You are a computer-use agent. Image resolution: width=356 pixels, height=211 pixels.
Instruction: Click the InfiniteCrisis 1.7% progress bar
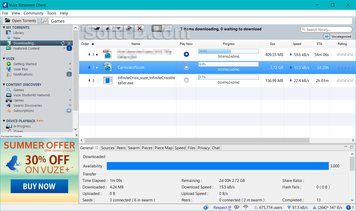pyautogui.click(x=229, y=77)
